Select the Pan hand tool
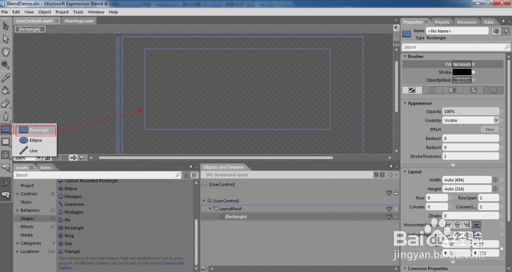Screen dimensions: 512x272 click(6, 52)
